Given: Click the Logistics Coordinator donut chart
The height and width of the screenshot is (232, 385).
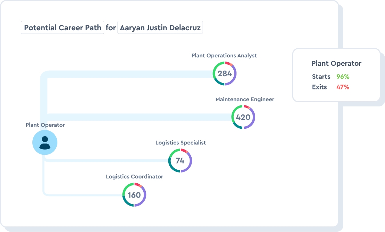Looking at the screenshot, I should [x=134, y=195].
